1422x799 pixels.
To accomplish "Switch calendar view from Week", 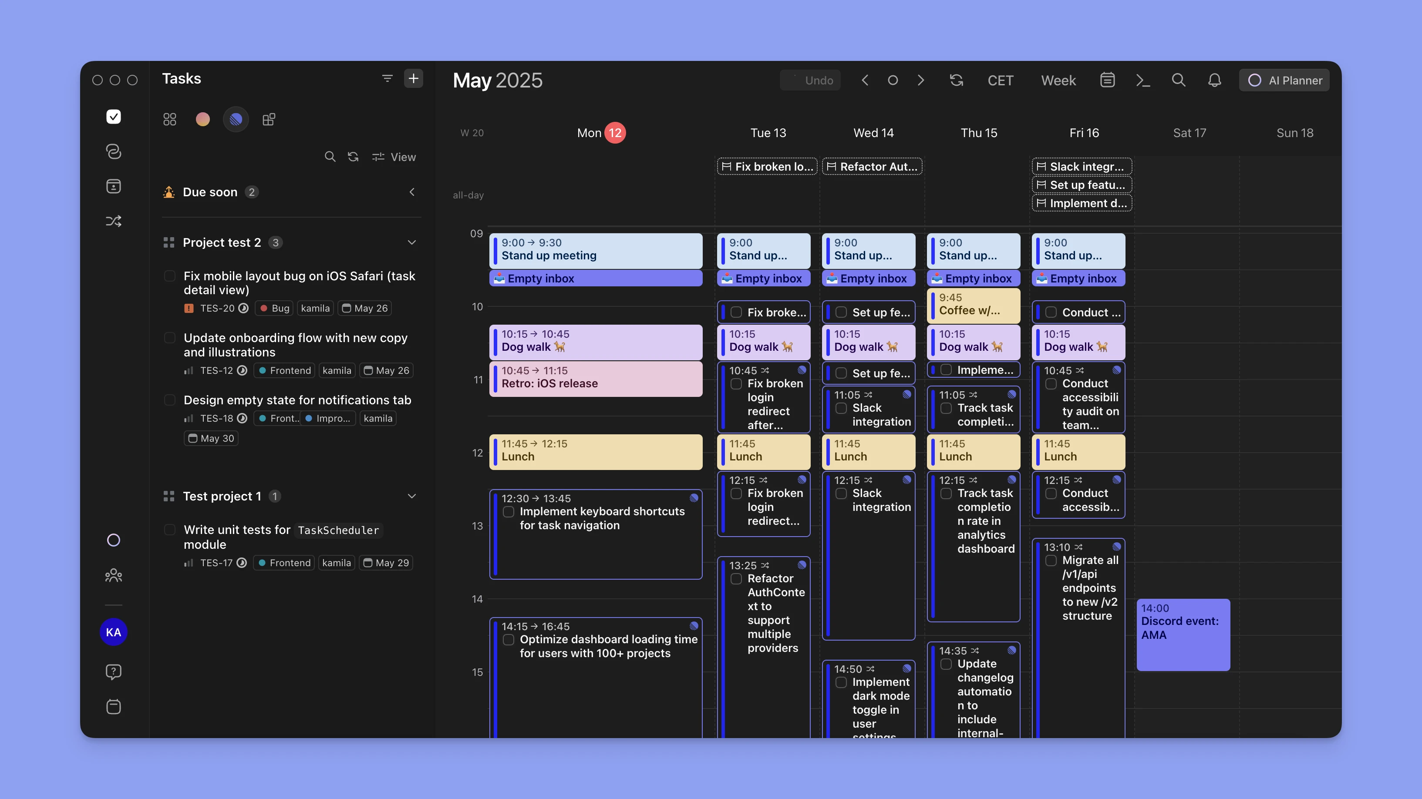I will pos(1058,80).
